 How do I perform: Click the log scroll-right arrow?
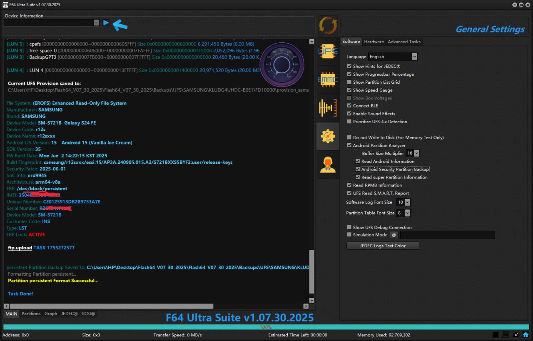pos(306,306)
